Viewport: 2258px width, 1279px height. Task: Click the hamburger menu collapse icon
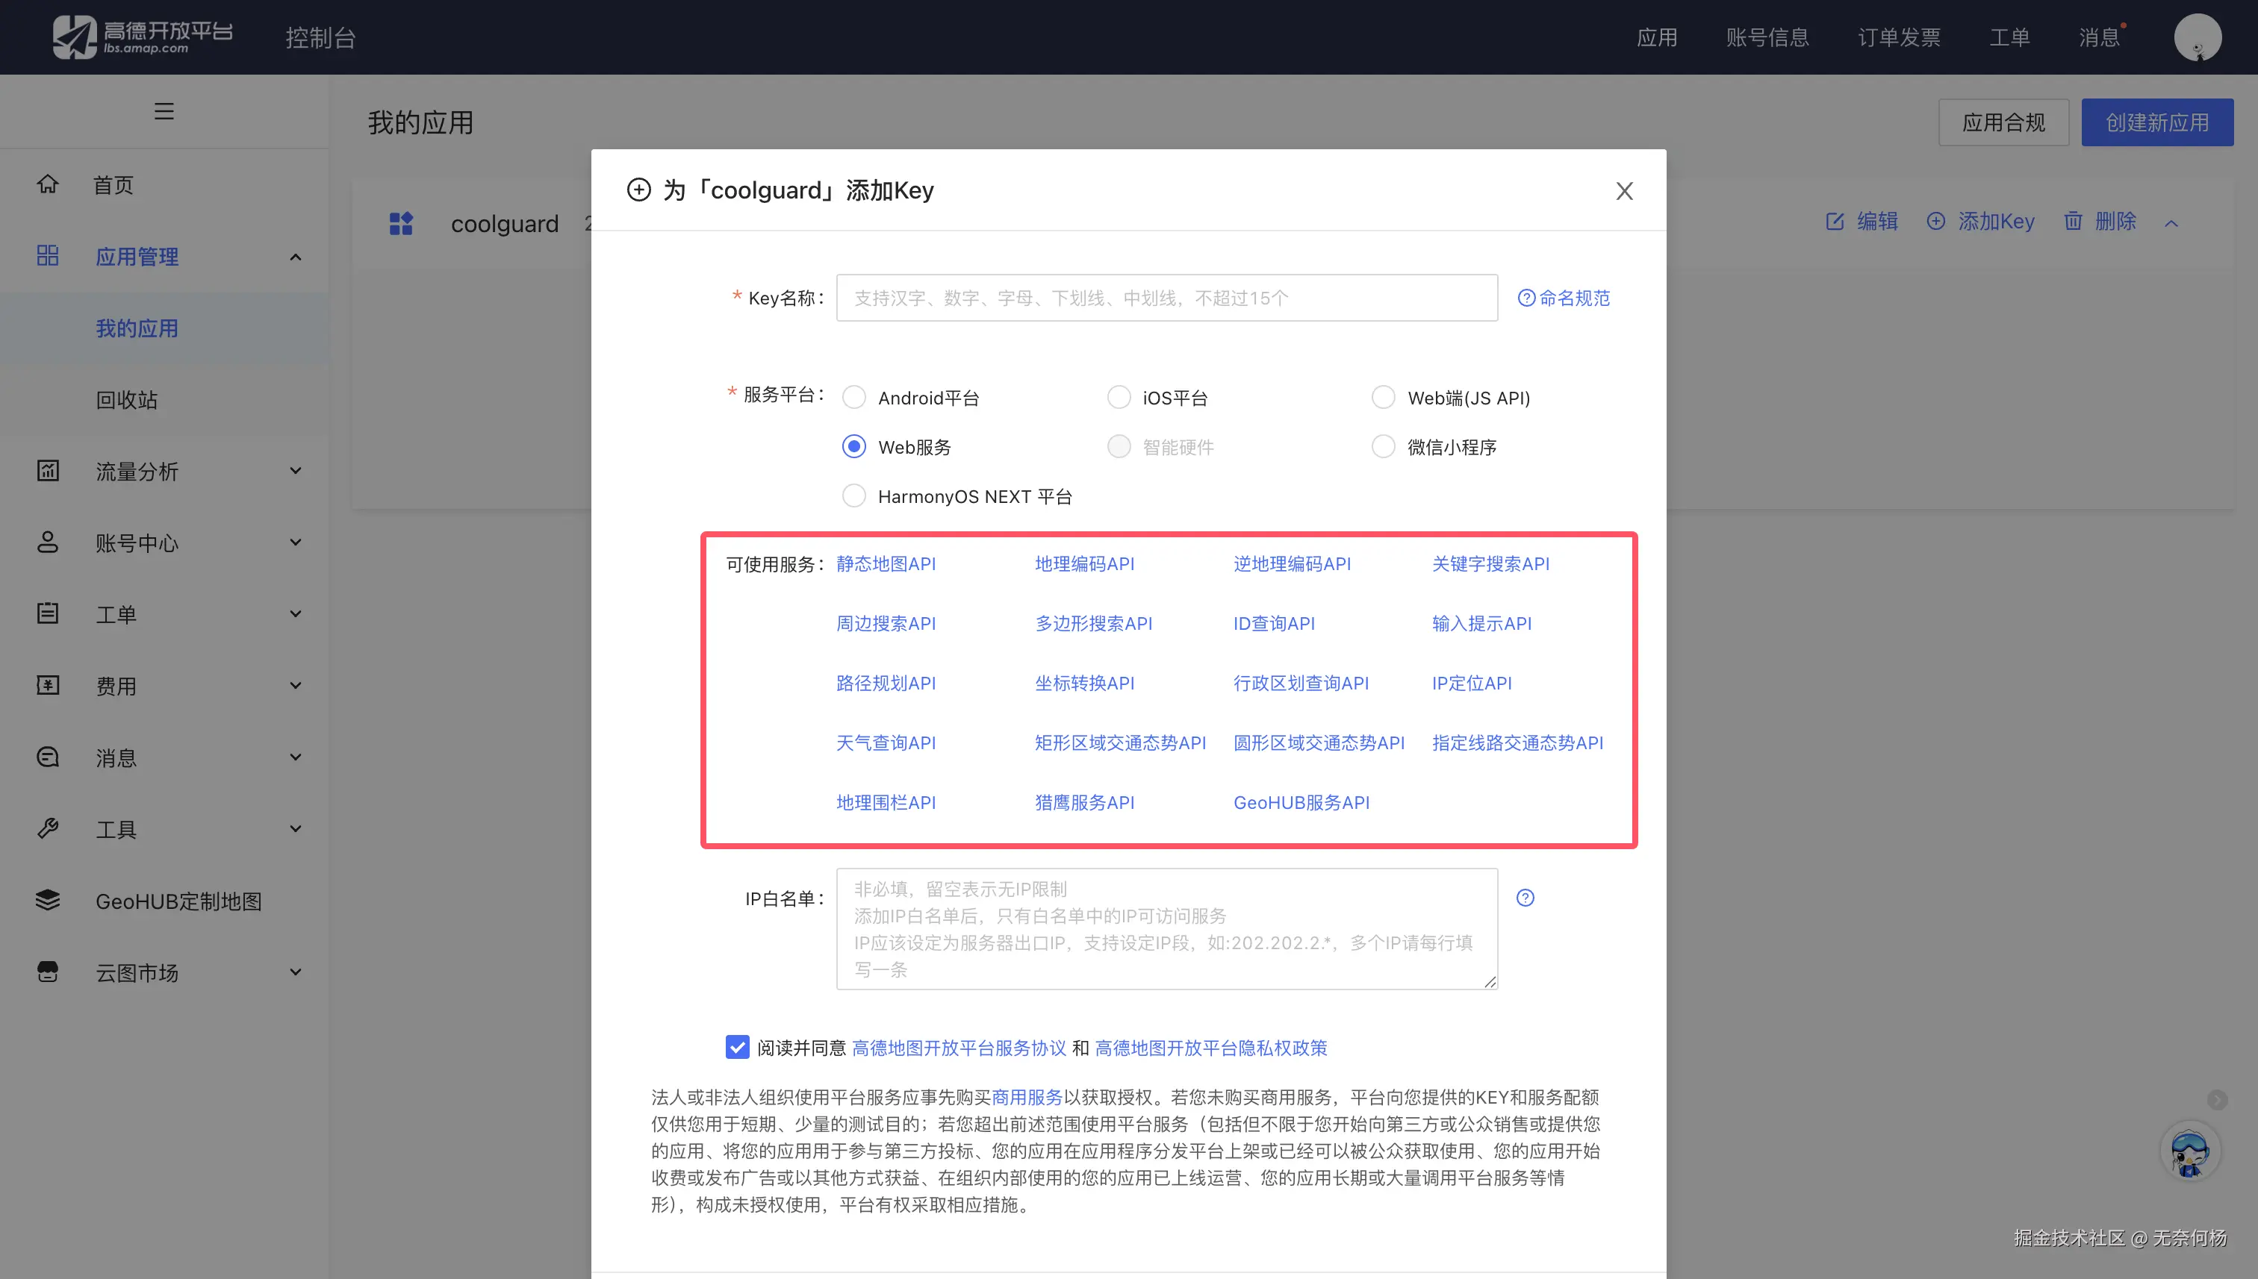[x=164, y=110]
